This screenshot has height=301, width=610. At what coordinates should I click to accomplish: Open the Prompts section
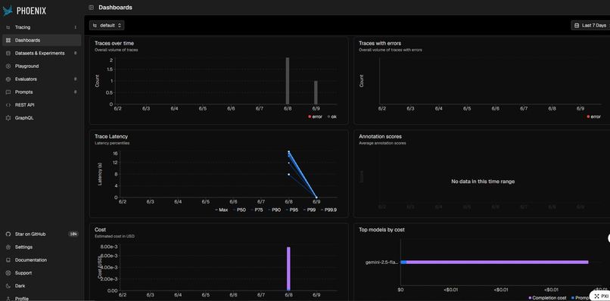point(42,92)
